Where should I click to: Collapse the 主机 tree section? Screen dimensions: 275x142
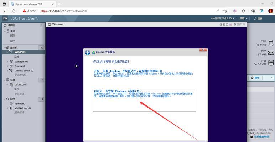(5, 31)
